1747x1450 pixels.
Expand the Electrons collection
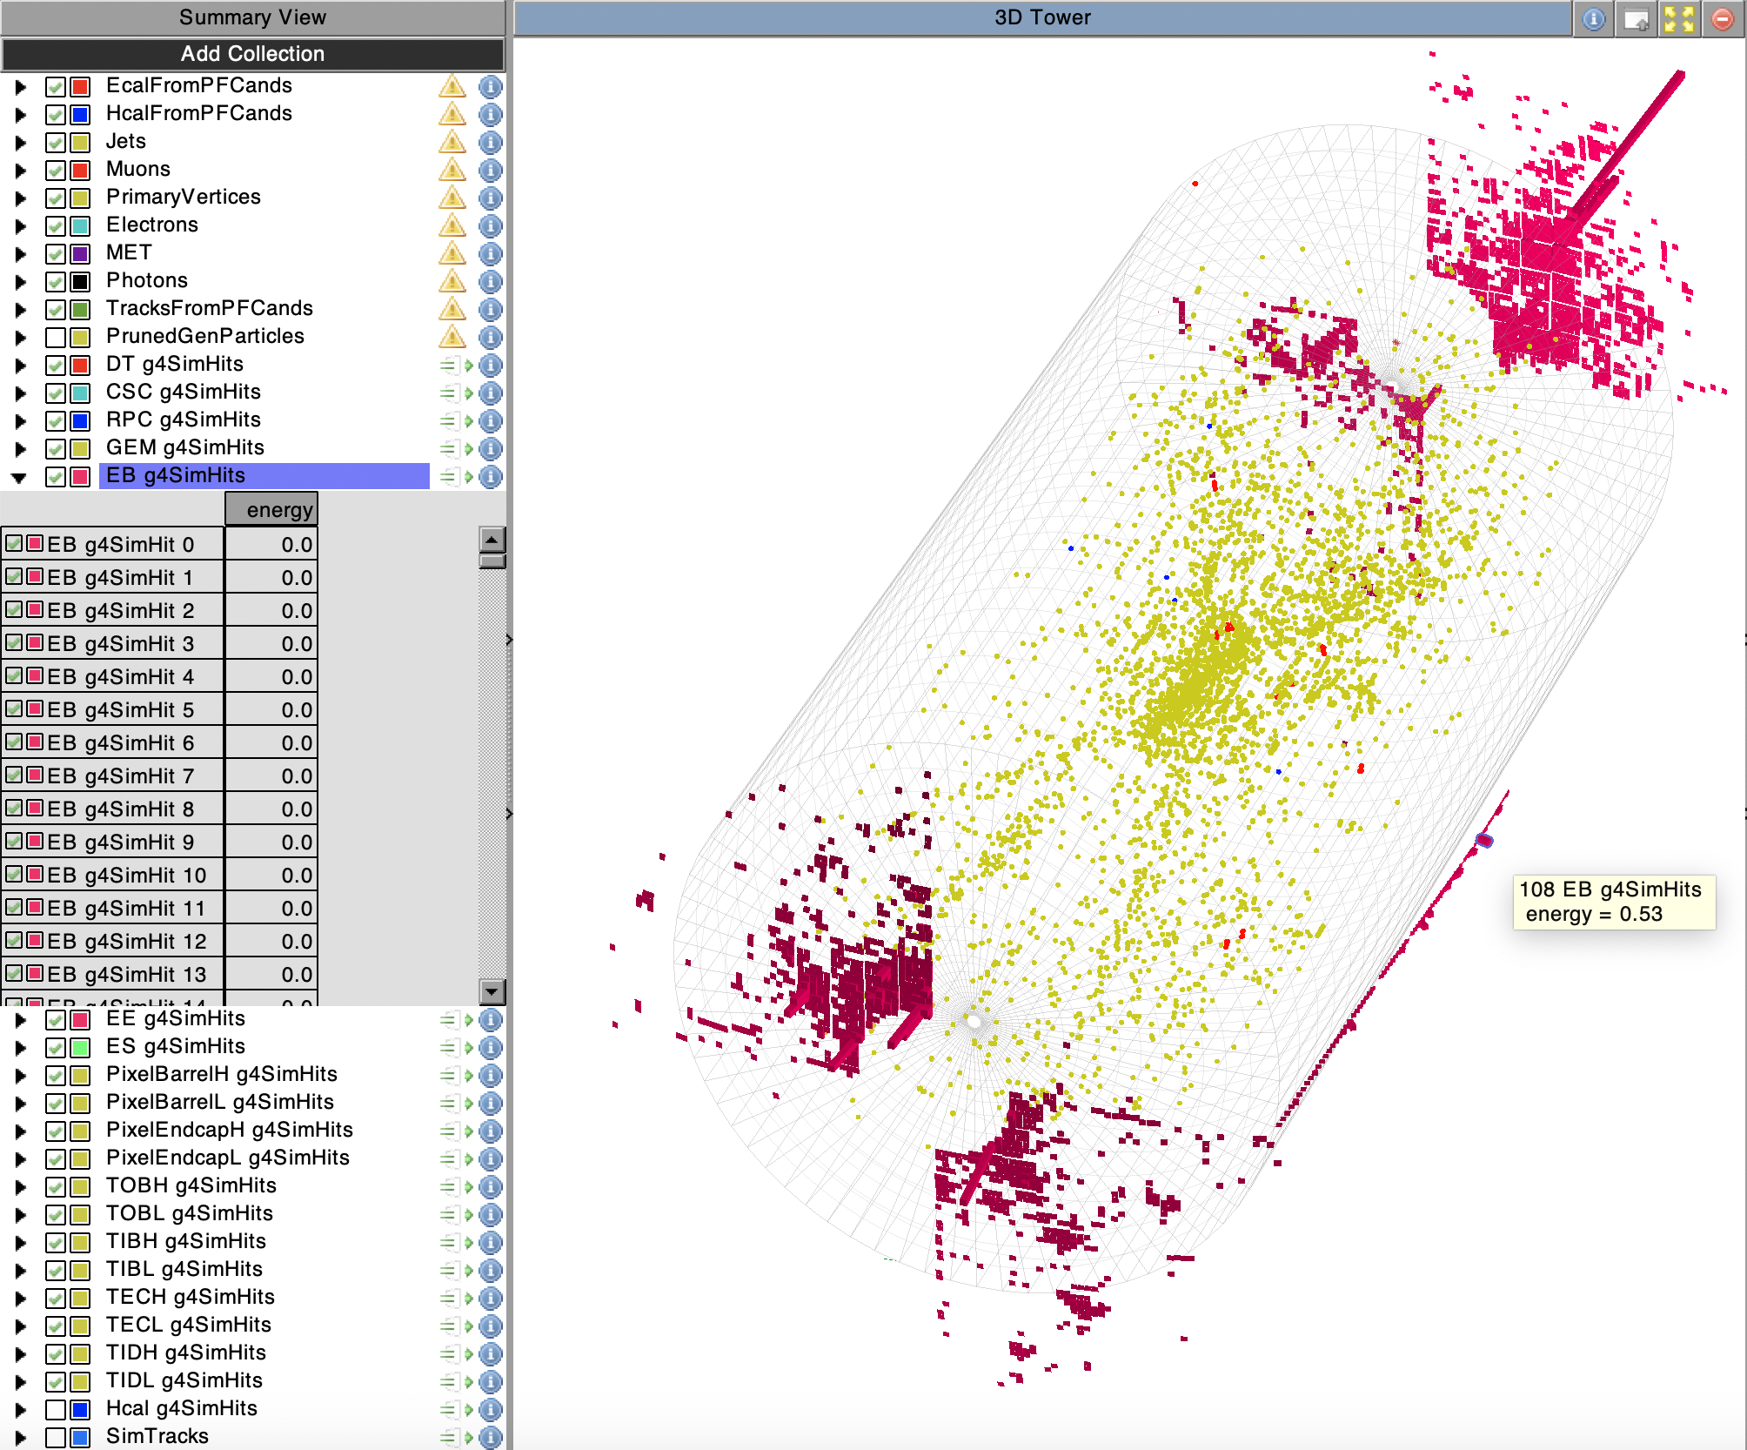point(20,226)
